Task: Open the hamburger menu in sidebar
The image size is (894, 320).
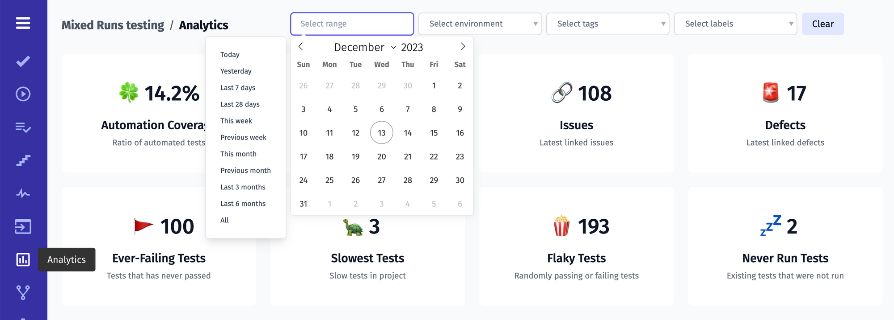Action: pos(23,23)
